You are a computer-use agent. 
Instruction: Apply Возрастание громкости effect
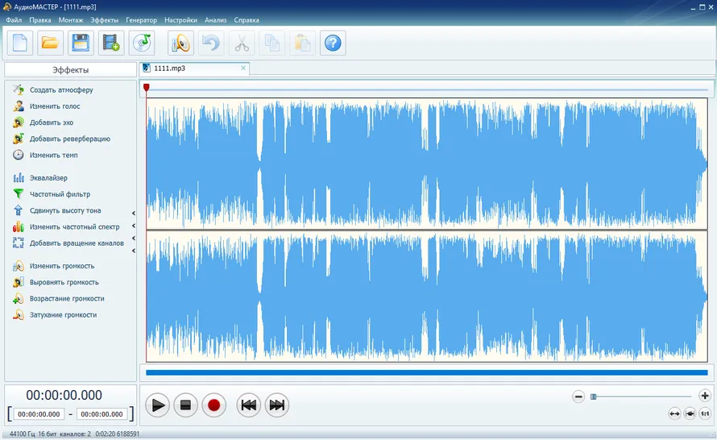coord(67,299)
